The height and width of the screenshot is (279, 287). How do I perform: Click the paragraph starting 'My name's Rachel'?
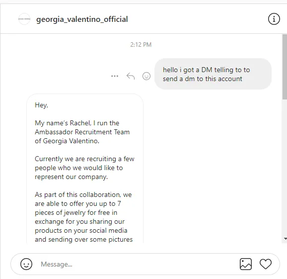click(x=82, y=132)
